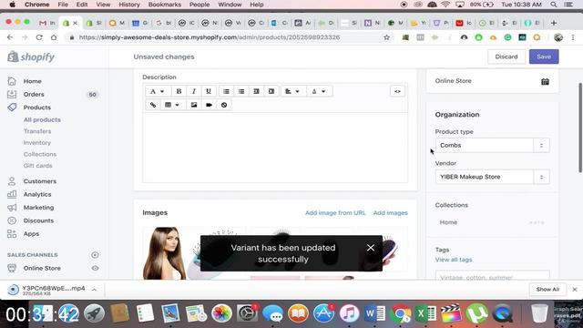Select Collections submenu item
The height and width of the screenshot is (328, 583).
pos(40,154)
